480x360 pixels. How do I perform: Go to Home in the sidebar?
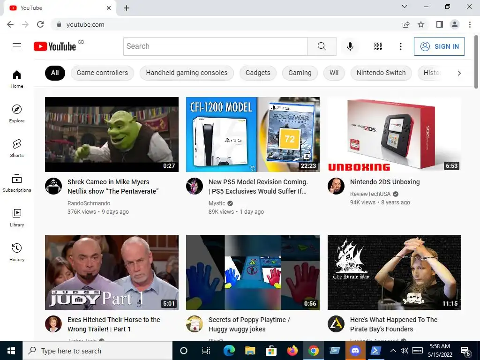pyautogui.click(x=17, y=79)
